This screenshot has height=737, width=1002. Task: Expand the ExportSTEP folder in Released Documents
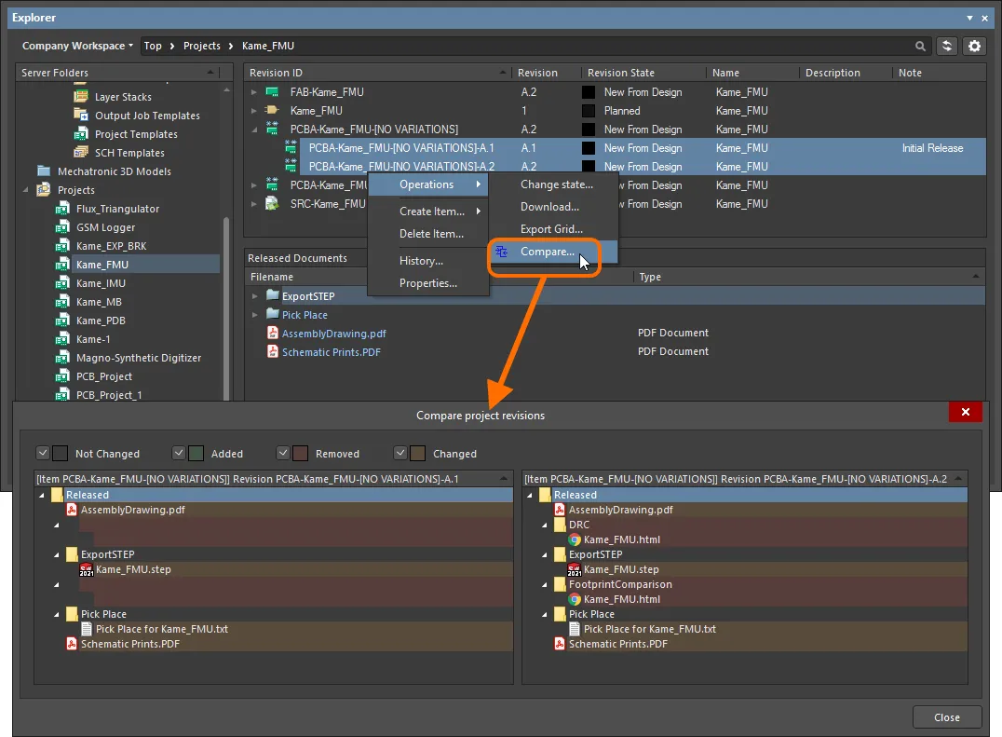(x=254, y=296)
